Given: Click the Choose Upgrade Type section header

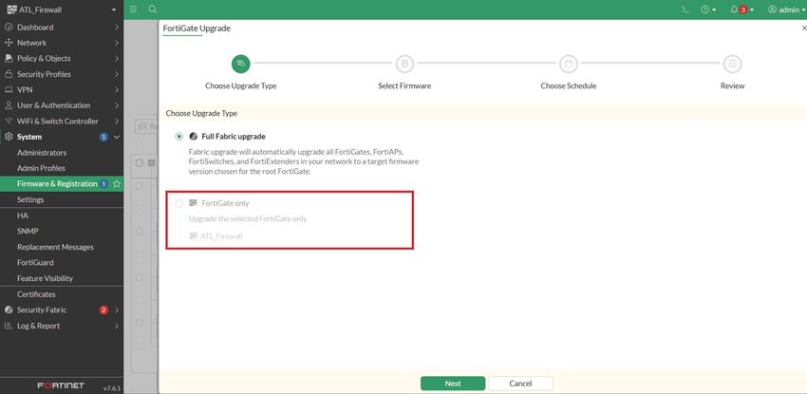Looking at the screenshot, I should coord(201,113).
